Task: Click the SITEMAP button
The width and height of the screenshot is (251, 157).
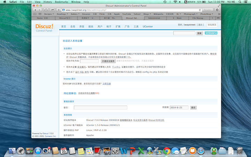Action: click(211, 33)
